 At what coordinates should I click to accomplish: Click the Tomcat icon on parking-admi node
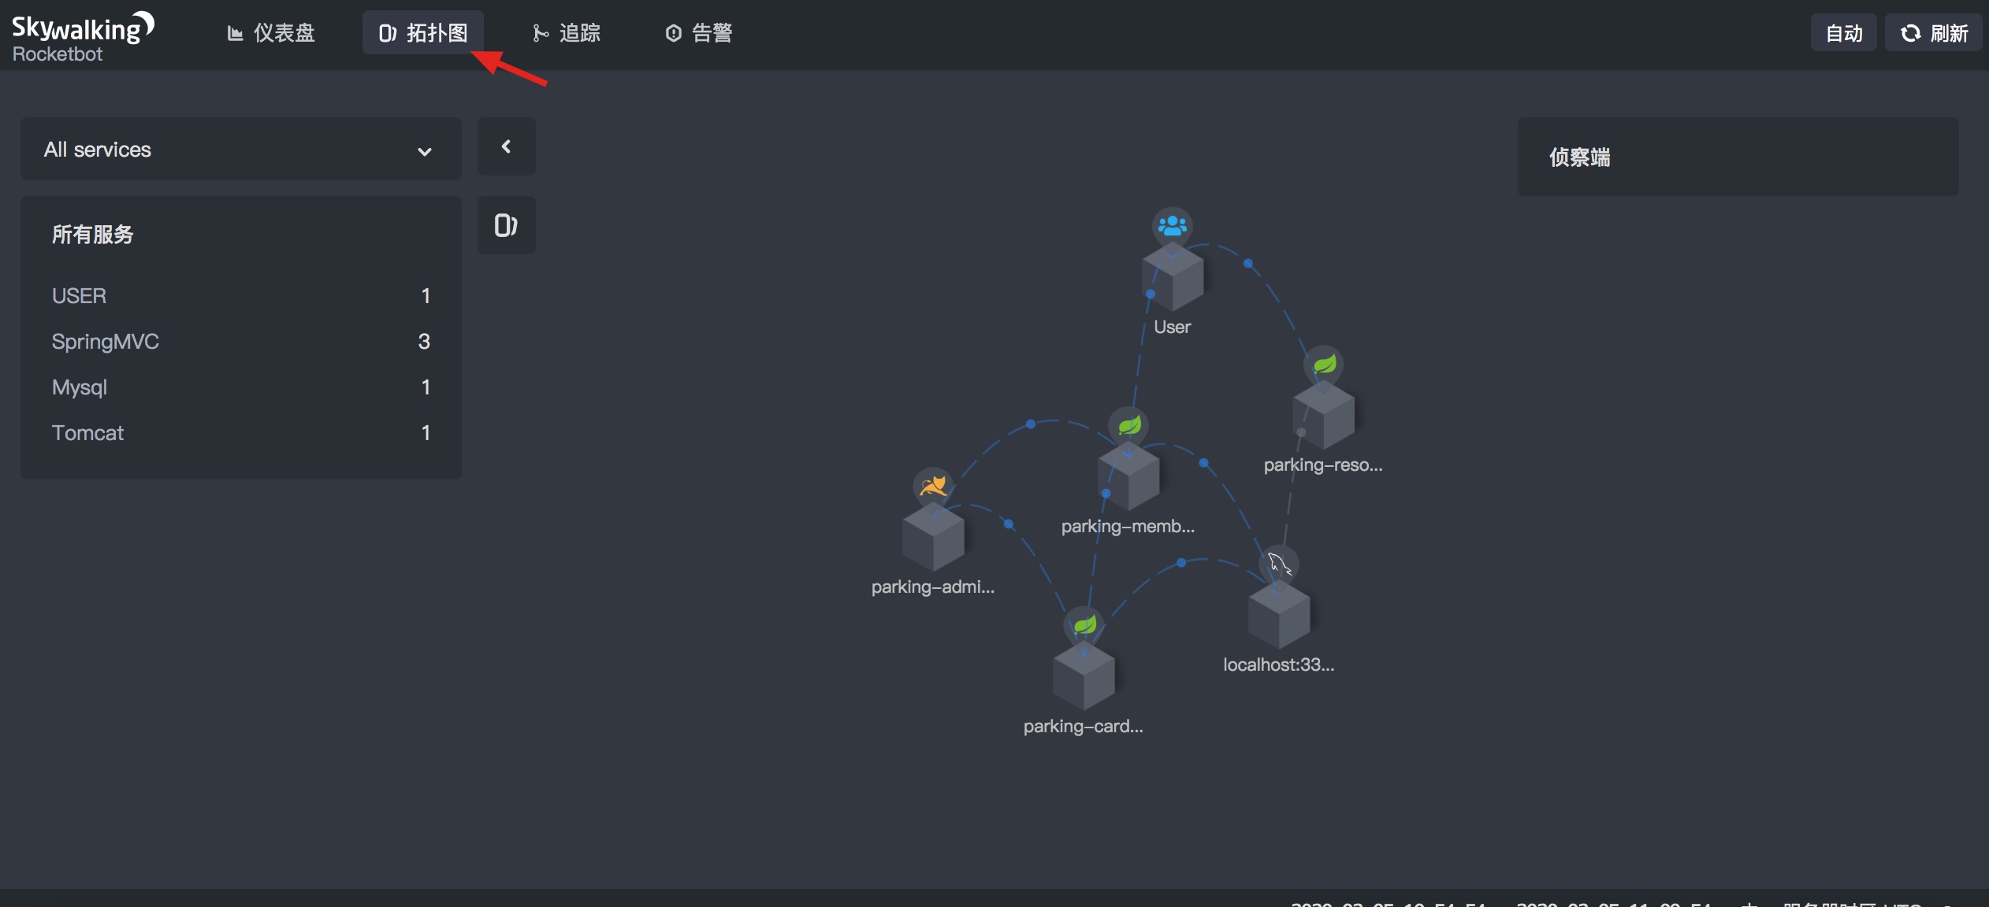coord(933,487)
